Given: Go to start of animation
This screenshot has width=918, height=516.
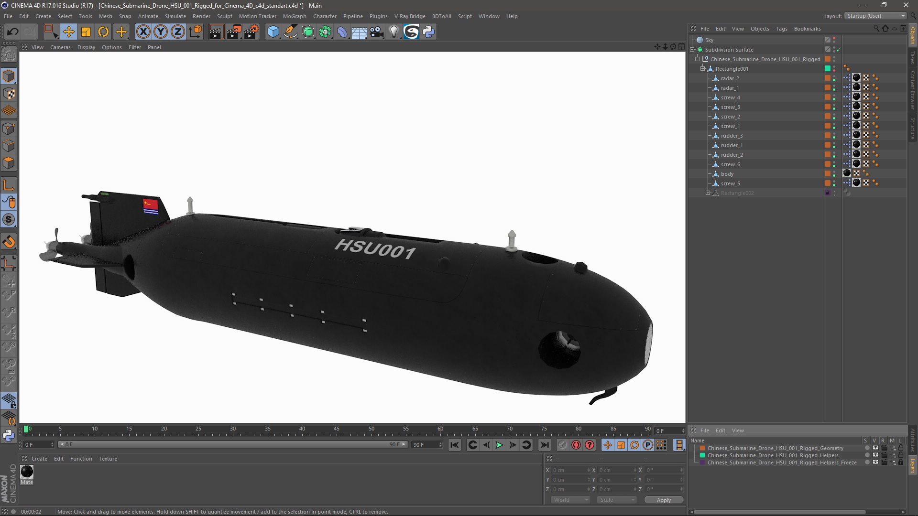Looking at the screenshot, I should coord(454,445).
